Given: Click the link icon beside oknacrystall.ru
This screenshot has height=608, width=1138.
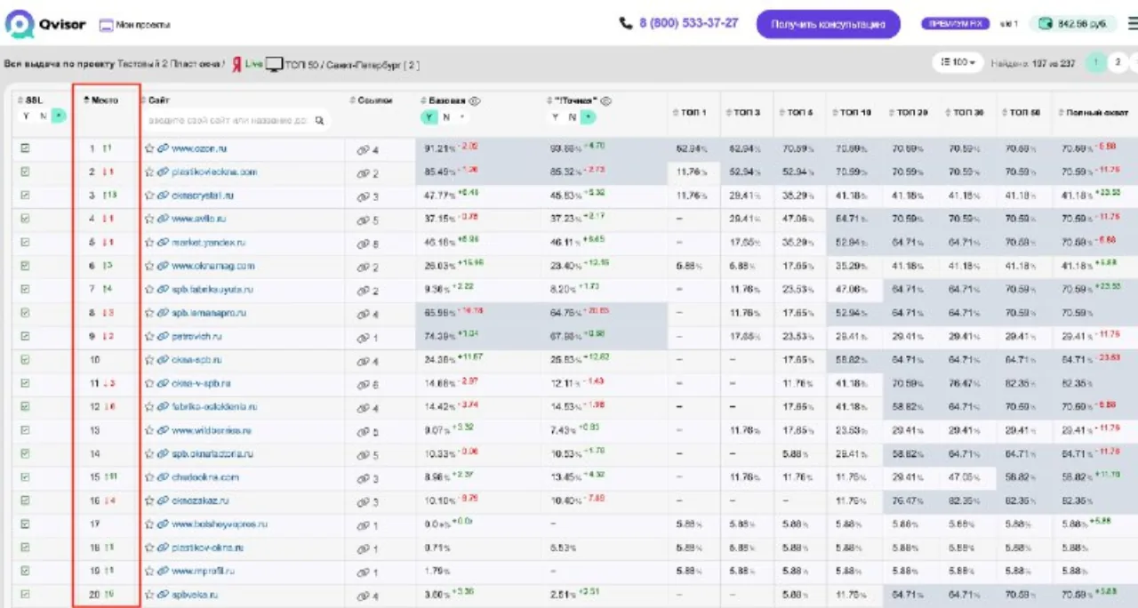Looking at the screenshot, I should pos(163,195).
